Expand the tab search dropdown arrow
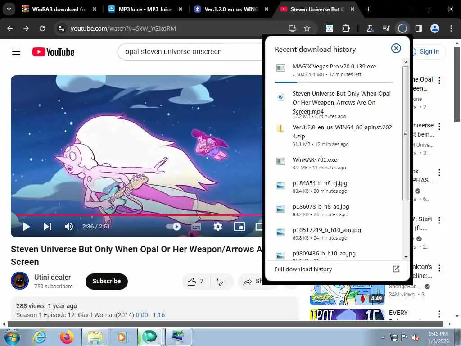The height and width of the screenshot is (346, 461). [9, 9]
